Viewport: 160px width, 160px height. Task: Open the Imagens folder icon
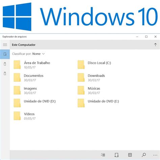pyautogui.click(x=17, y=90)
